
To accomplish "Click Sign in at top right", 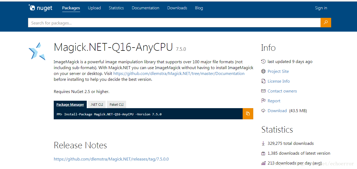I will [x=321, y=8].
